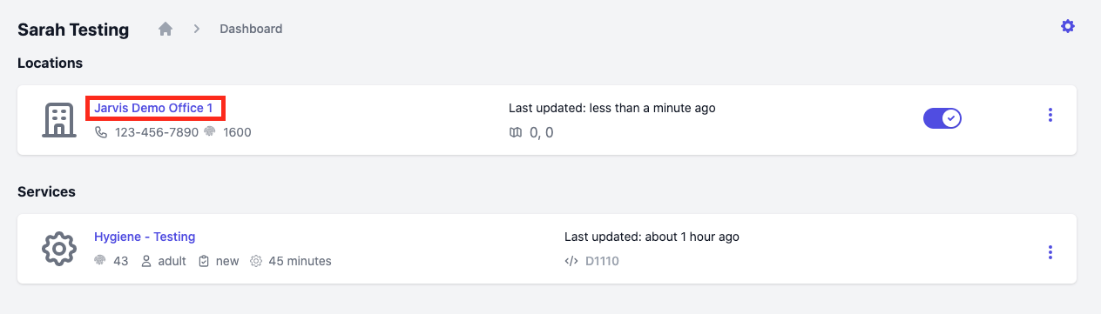Image resolution: width=1101 pixels, height=314 pixels.
Task: Toggle the Jarvis Demo Office 1 switch off
Action: click(942, 118)
